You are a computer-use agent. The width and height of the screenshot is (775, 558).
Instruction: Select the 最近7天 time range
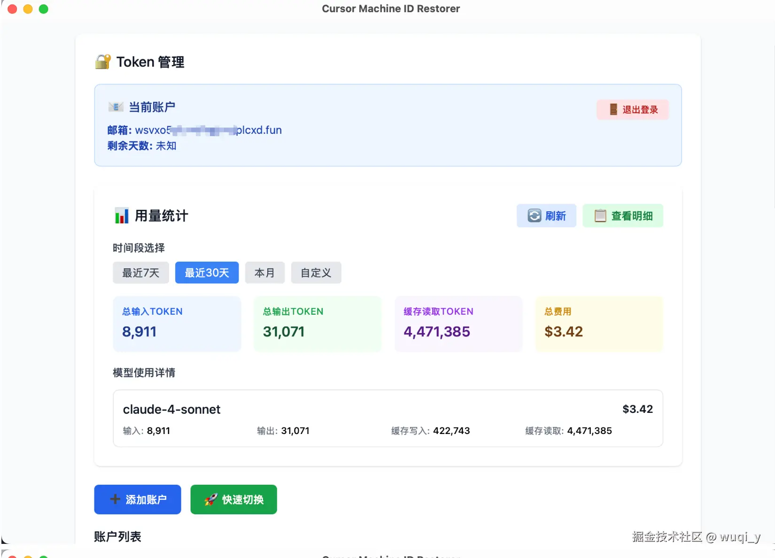pos(141,272)
